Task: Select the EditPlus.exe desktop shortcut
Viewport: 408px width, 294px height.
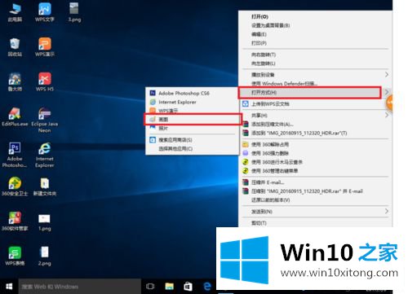Action: click(15, 116)
